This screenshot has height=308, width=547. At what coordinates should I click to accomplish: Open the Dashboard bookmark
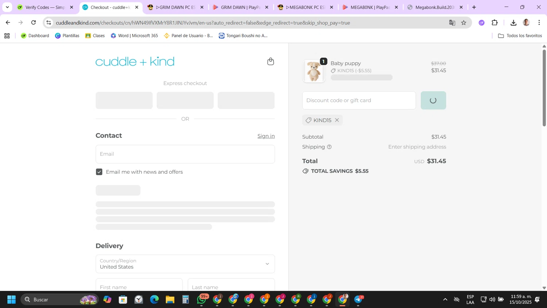(x=35, y=36)
